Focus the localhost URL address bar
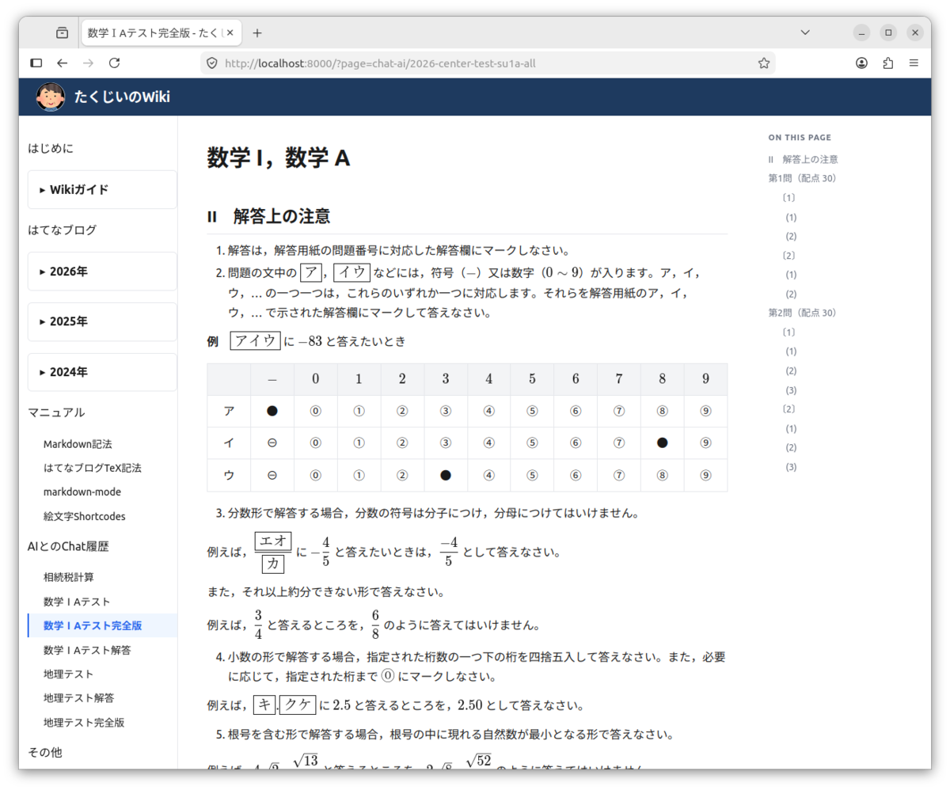The image size is (950, 790). pos(487,63)
